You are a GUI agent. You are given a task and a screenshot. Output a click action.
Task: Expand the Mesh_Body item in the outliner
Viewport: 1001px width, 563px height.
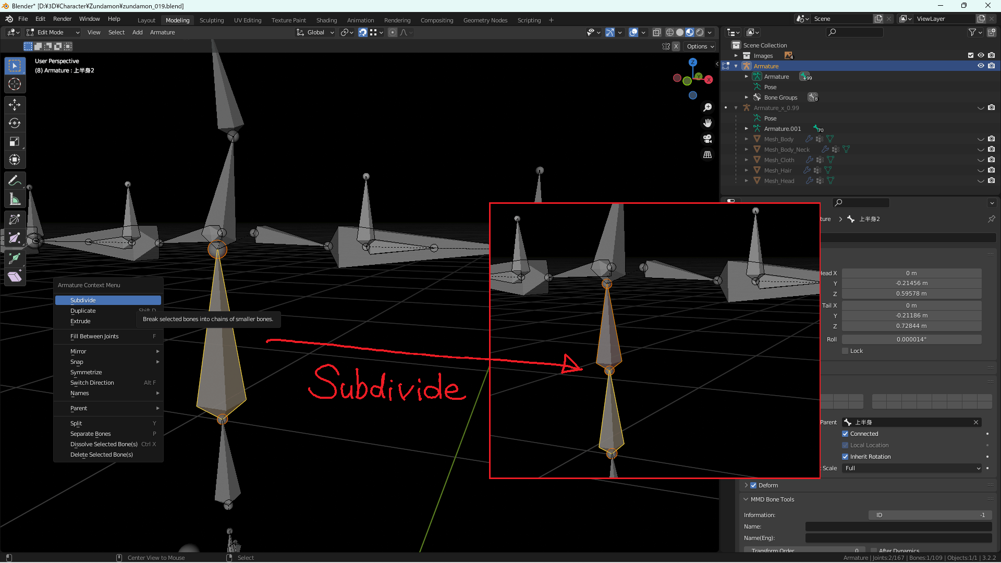(x=747, y=139)
